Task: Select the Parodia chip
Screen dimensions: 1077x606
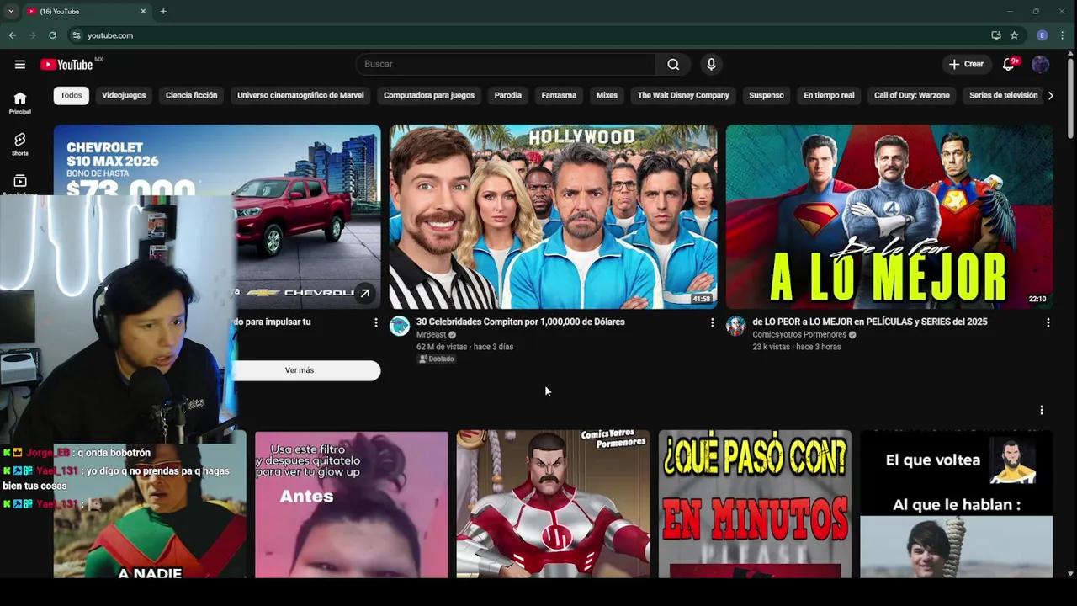Action: pyautogui.click(x=507, y=95)
